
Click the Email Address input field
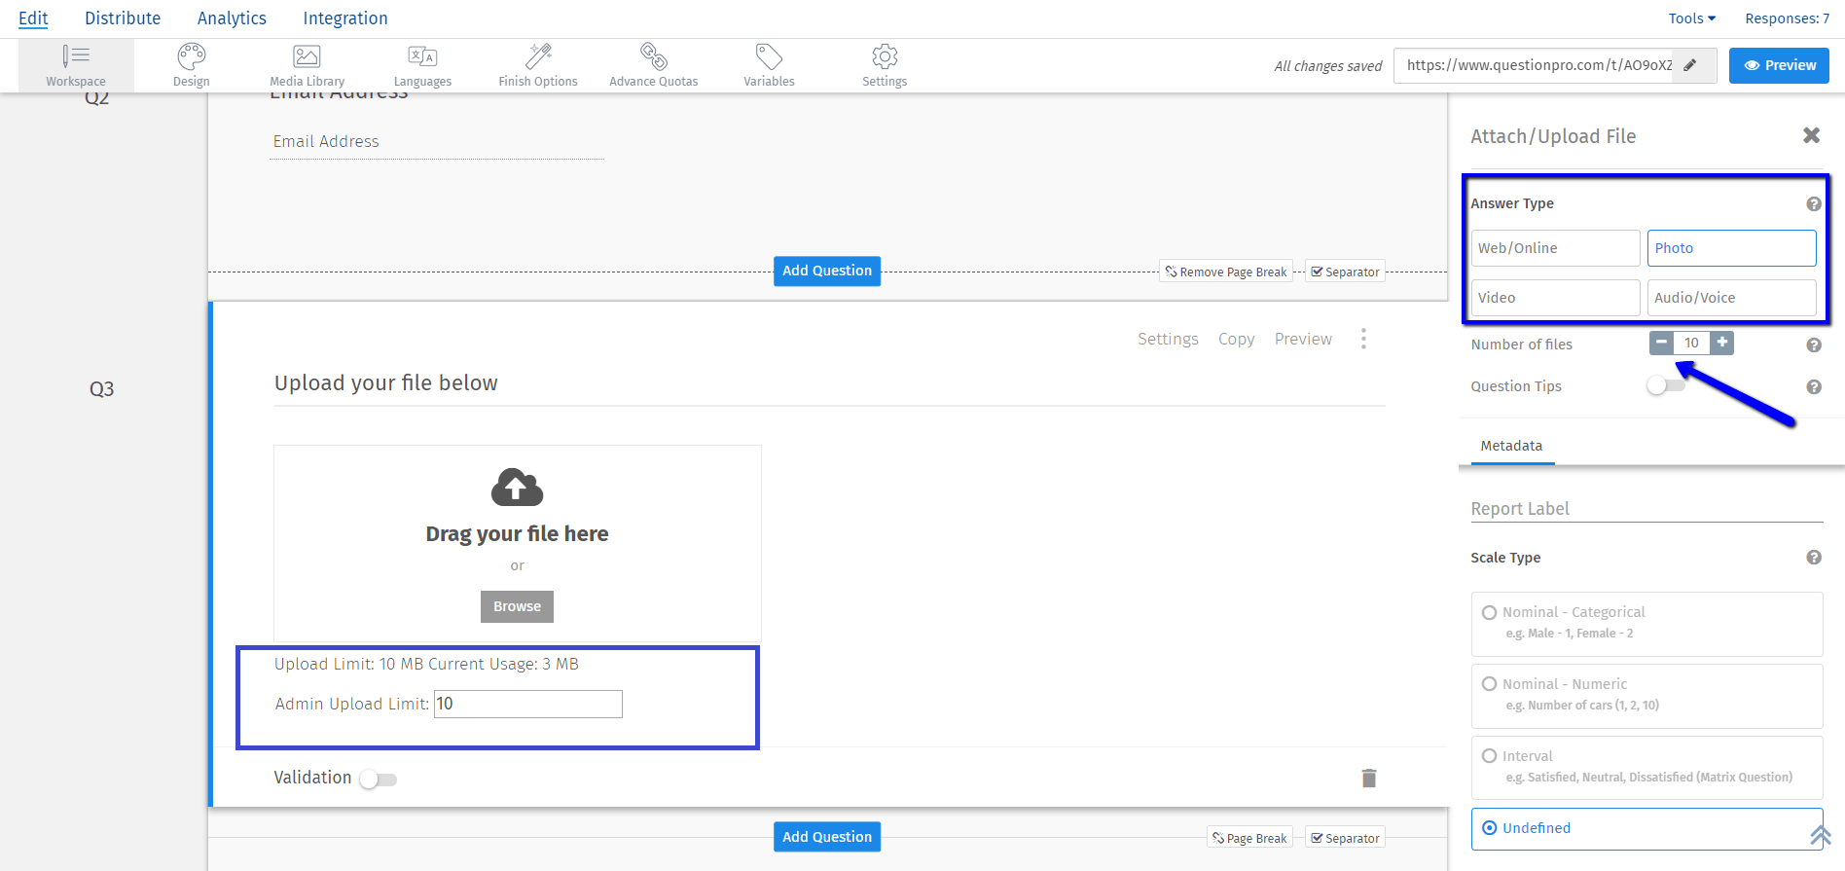(437, 142)
